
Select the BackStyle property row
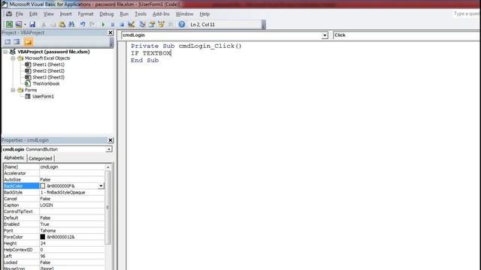54,192
